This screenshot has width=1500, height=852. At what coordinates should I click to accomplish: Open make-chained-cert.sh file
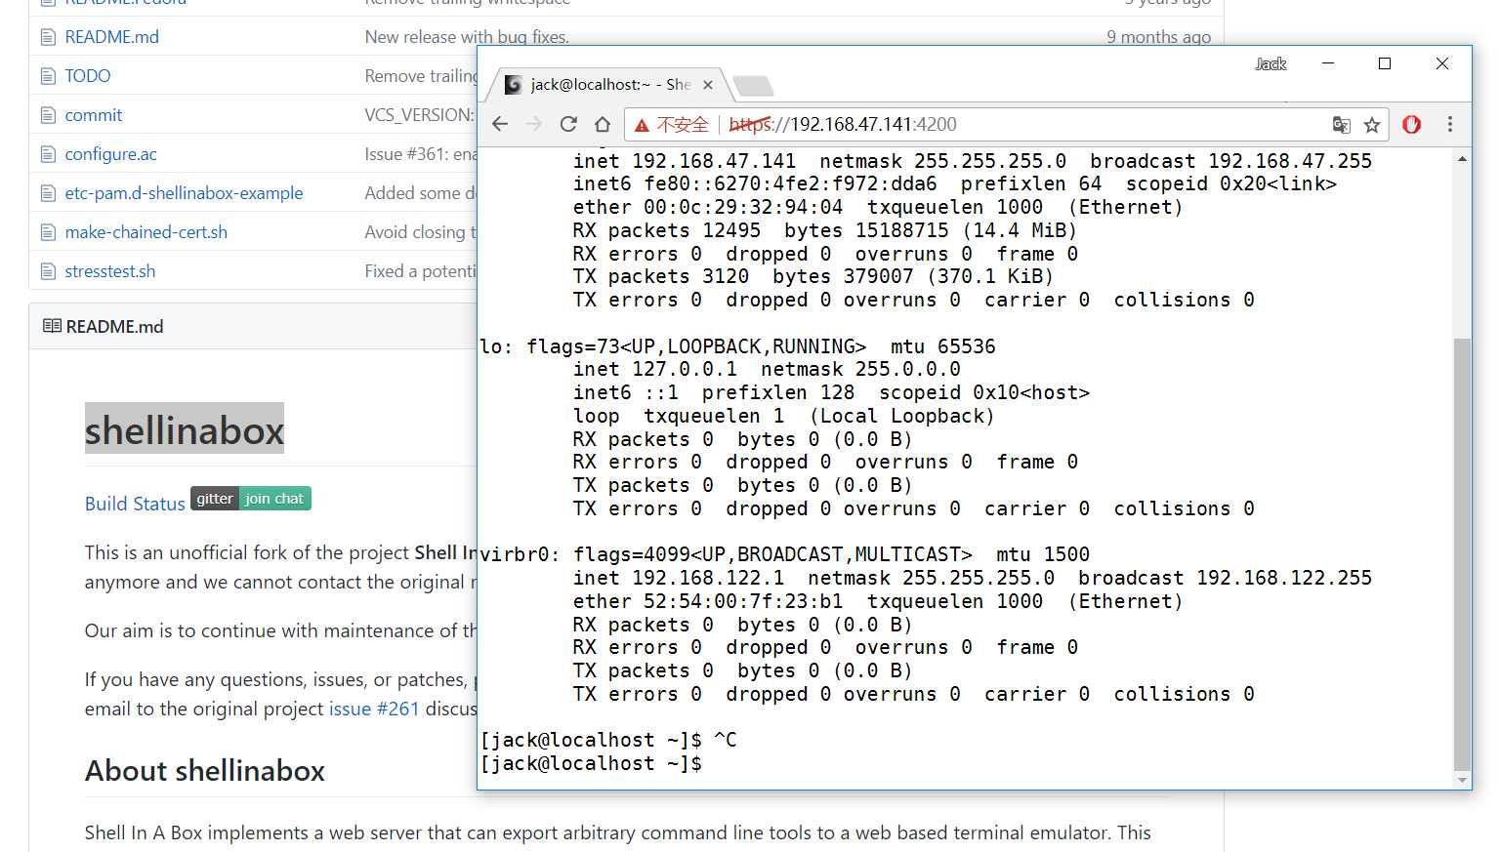tap(146, 232)
